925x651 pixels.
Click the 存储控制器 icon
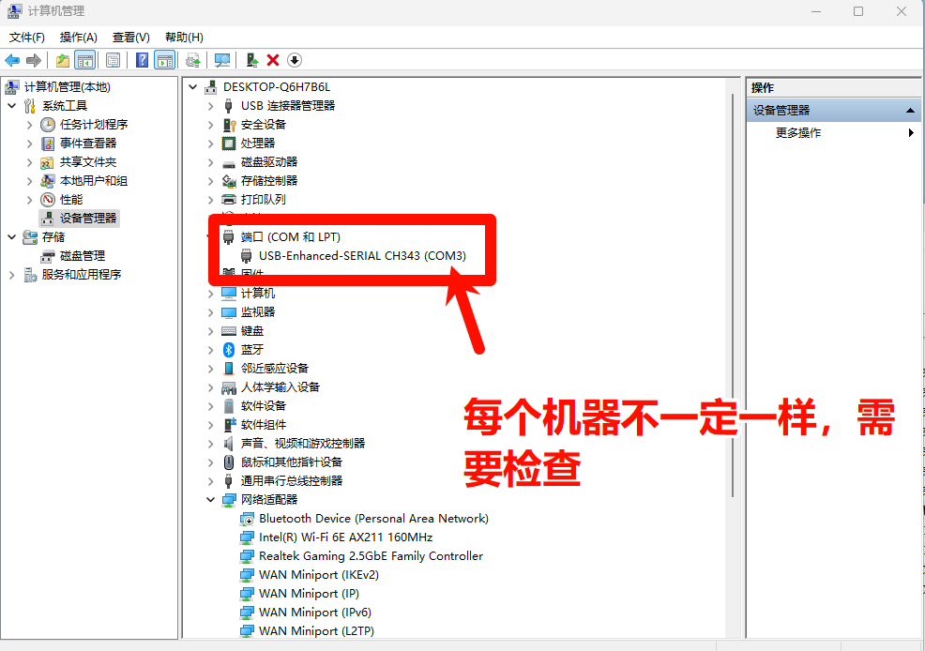tap(229, 181)
